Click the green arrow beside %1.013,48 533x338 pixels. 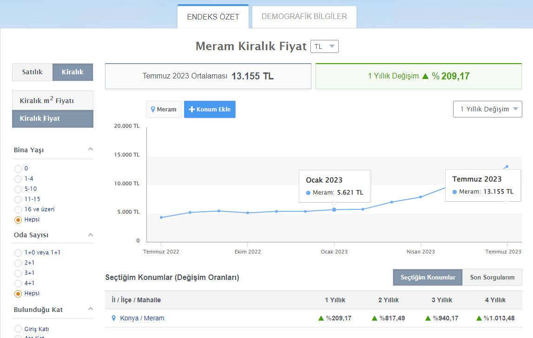click(x=479, y=318)
